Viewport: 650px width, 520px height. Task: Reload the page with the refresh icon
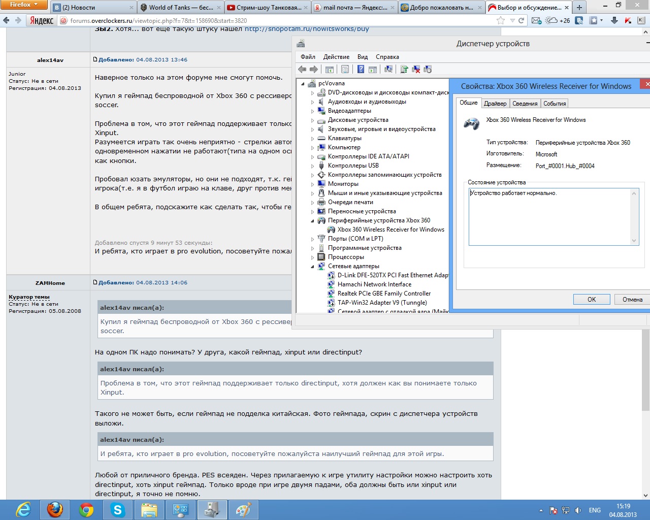pos(521,20)
